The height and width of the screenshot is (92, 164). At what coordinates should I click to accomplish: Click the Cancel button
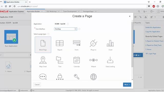tap(37, 85)
